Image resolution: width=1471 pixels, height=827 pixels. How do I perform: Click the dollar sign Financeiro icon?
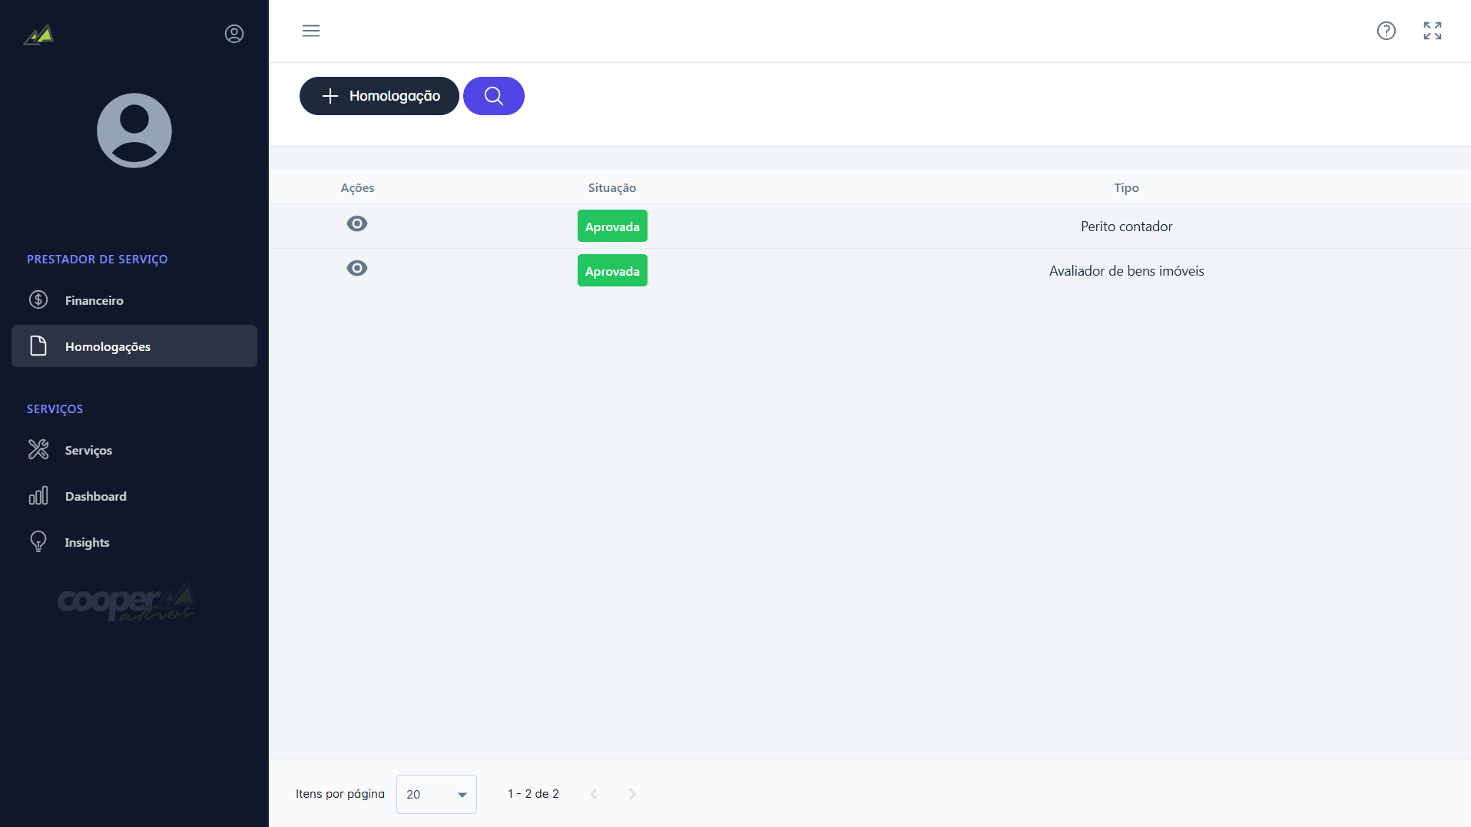38,299
